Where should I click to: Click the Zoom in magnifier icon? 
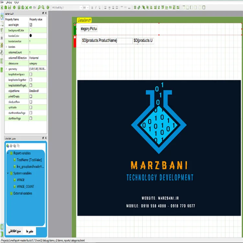tap(39, 7)
